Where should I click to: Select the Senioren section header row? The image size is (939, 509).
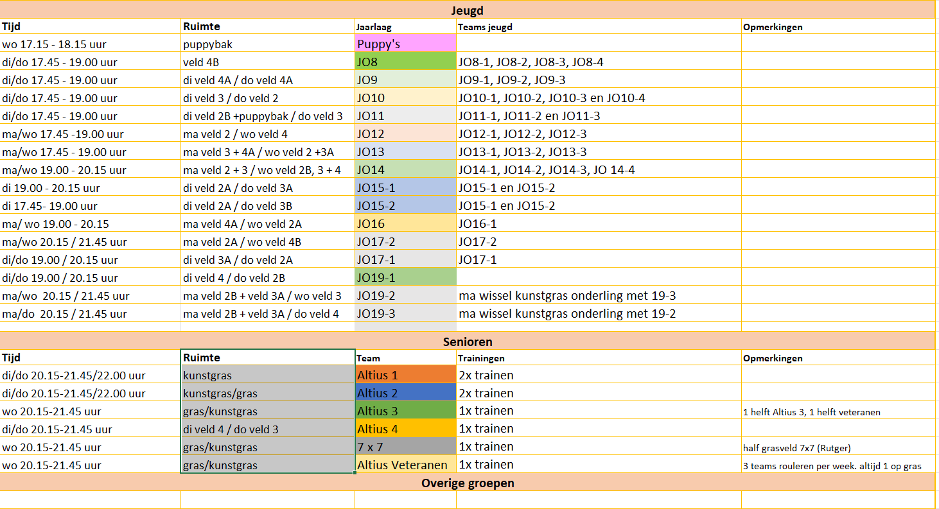468,341
